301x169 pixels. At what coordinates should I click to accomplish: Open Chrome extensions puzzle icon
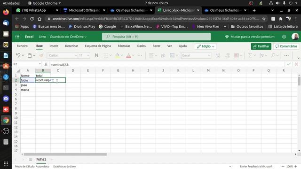coord(281,19)
